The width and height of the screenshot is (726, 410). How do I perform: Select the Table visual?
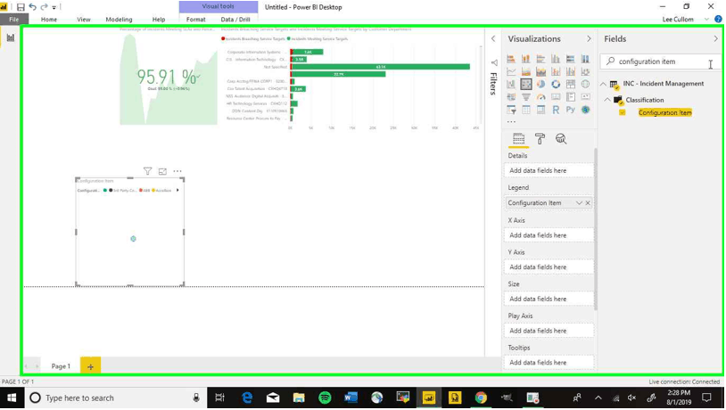click(526, 110)
